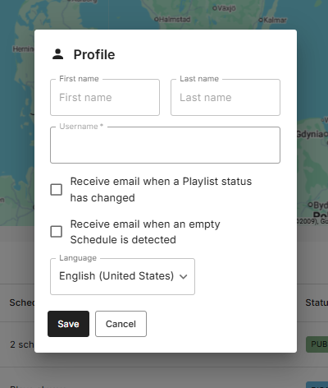Image resolution: width=328 pixels, height=388 pixels.
Task: Click the green PUB status badge
Action: 317,344
